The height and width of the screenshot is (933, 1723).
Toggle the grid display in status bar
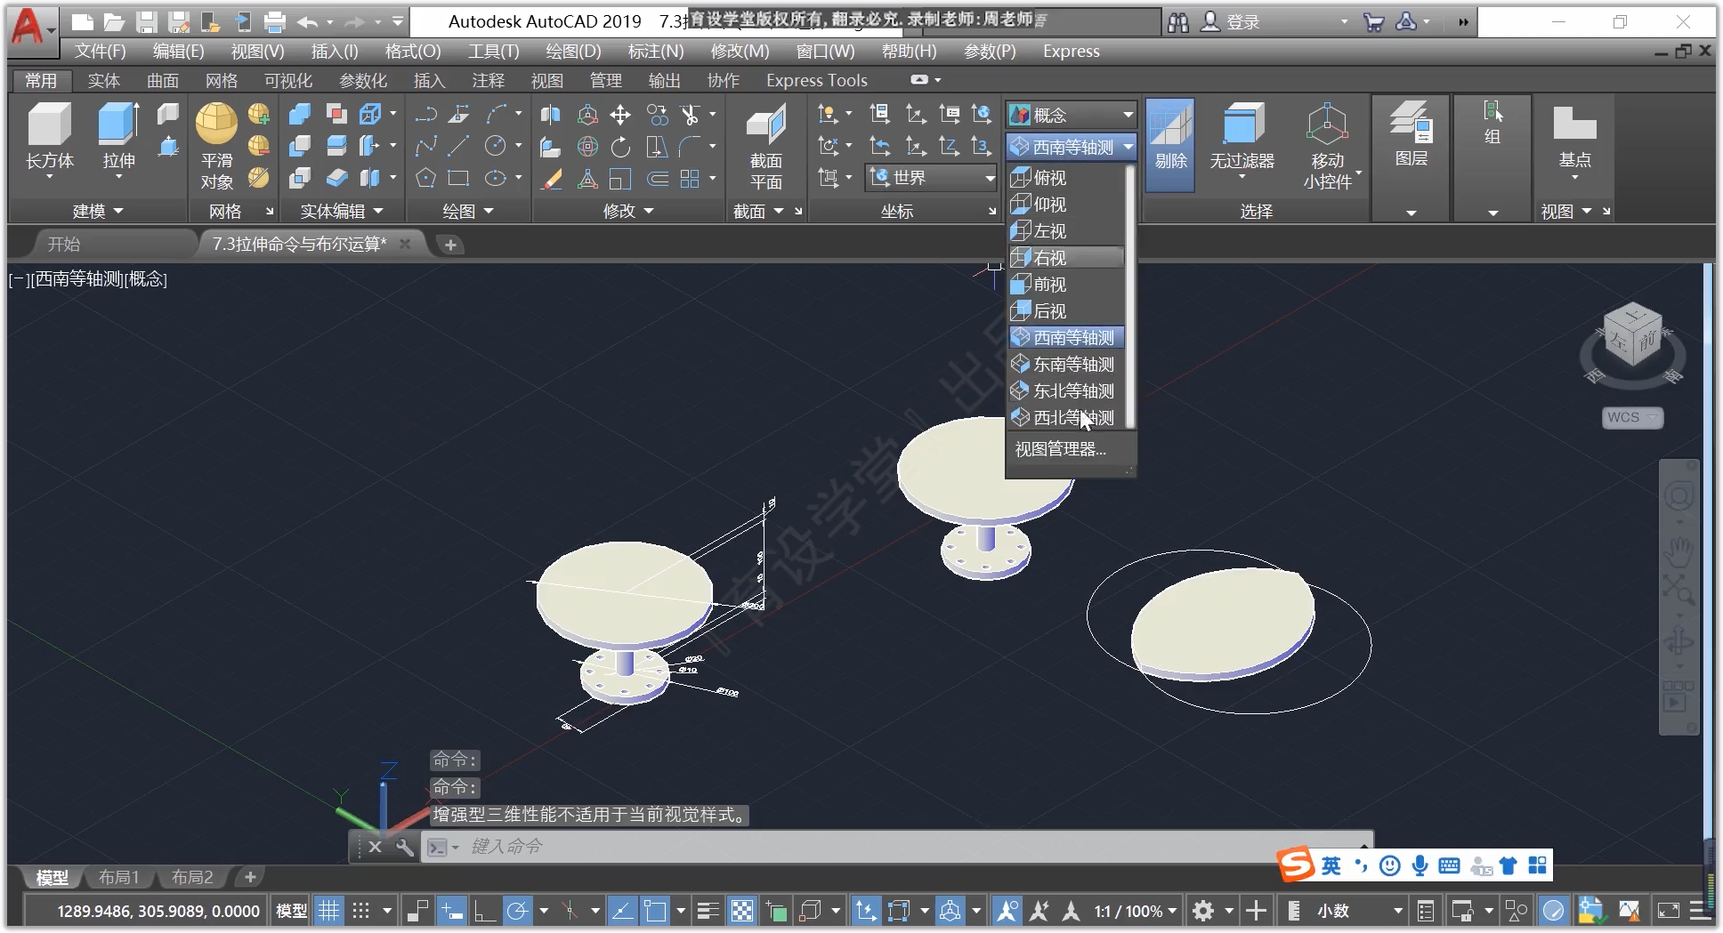click(328, 911)
